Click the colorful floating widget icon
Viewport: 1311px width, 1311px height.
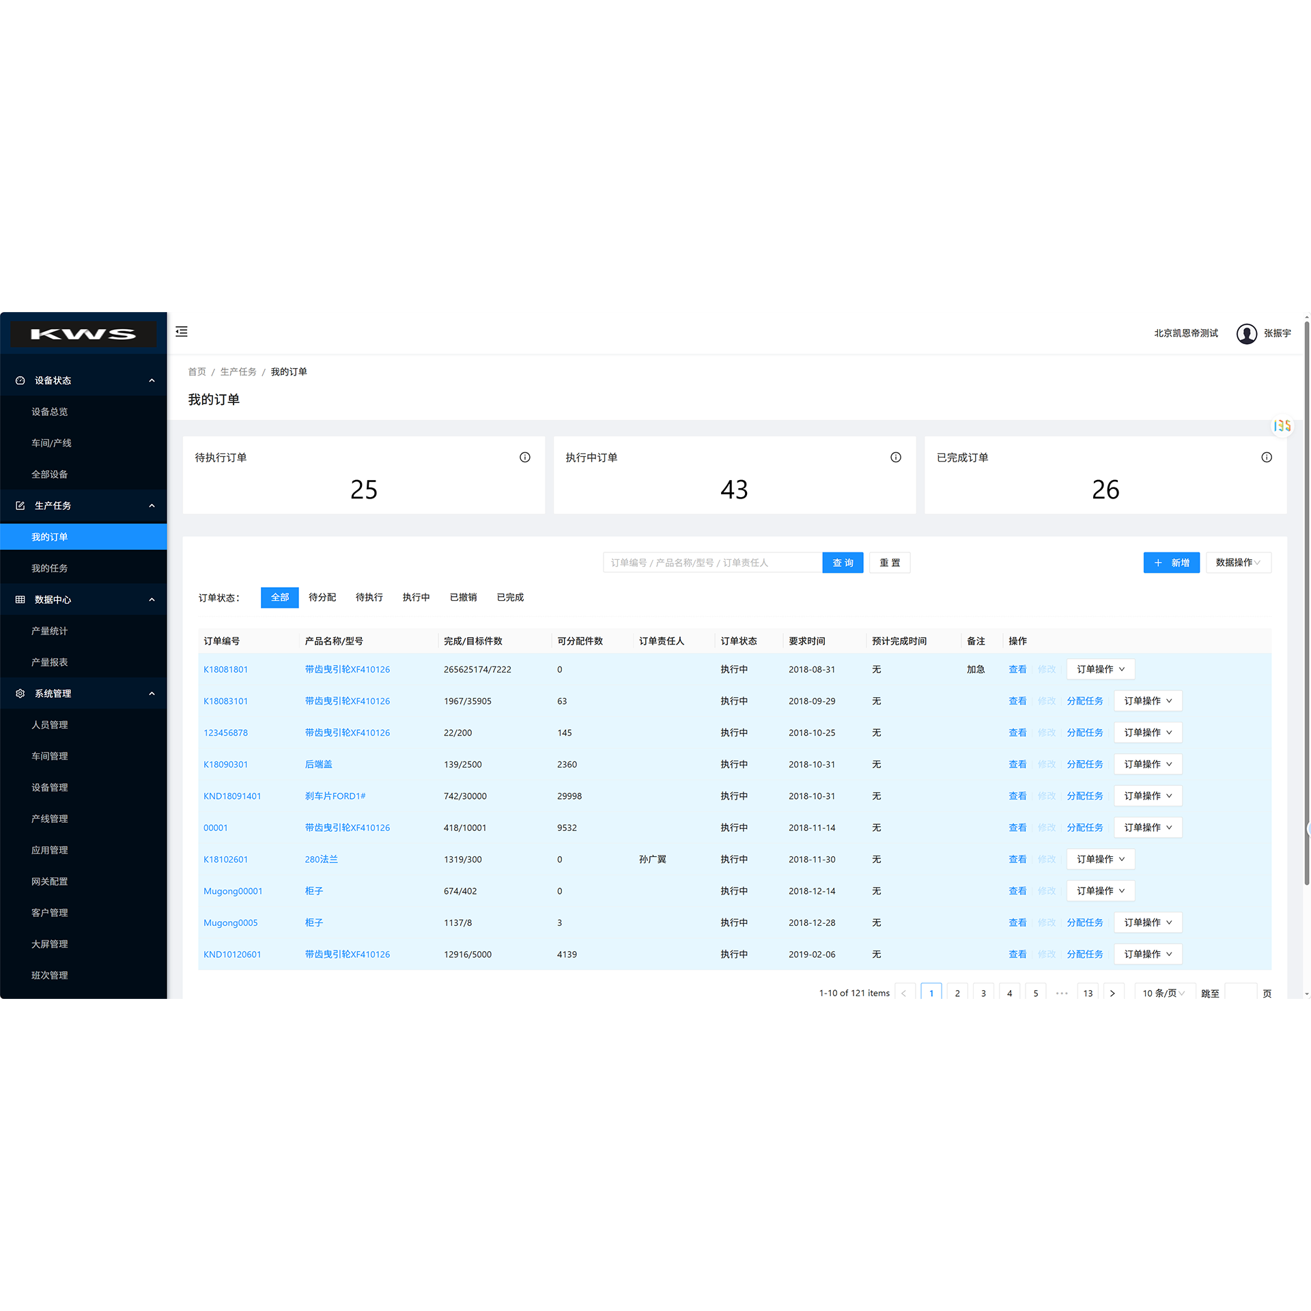(1282, 426)
